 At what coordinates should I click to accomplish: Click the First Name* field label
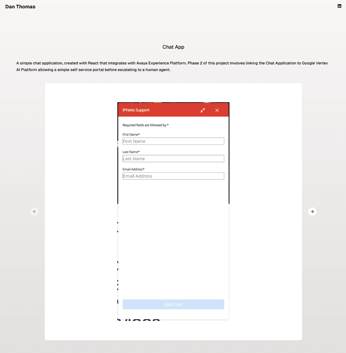(131, 135)
